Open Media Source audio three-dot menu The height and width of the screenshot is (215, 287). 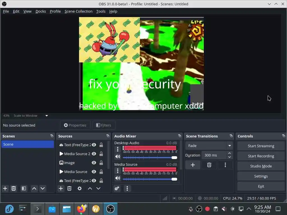[x=118, y=171]
